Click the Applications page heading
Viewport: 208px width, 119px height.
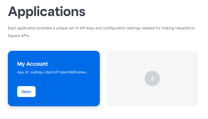pos(46,12)
